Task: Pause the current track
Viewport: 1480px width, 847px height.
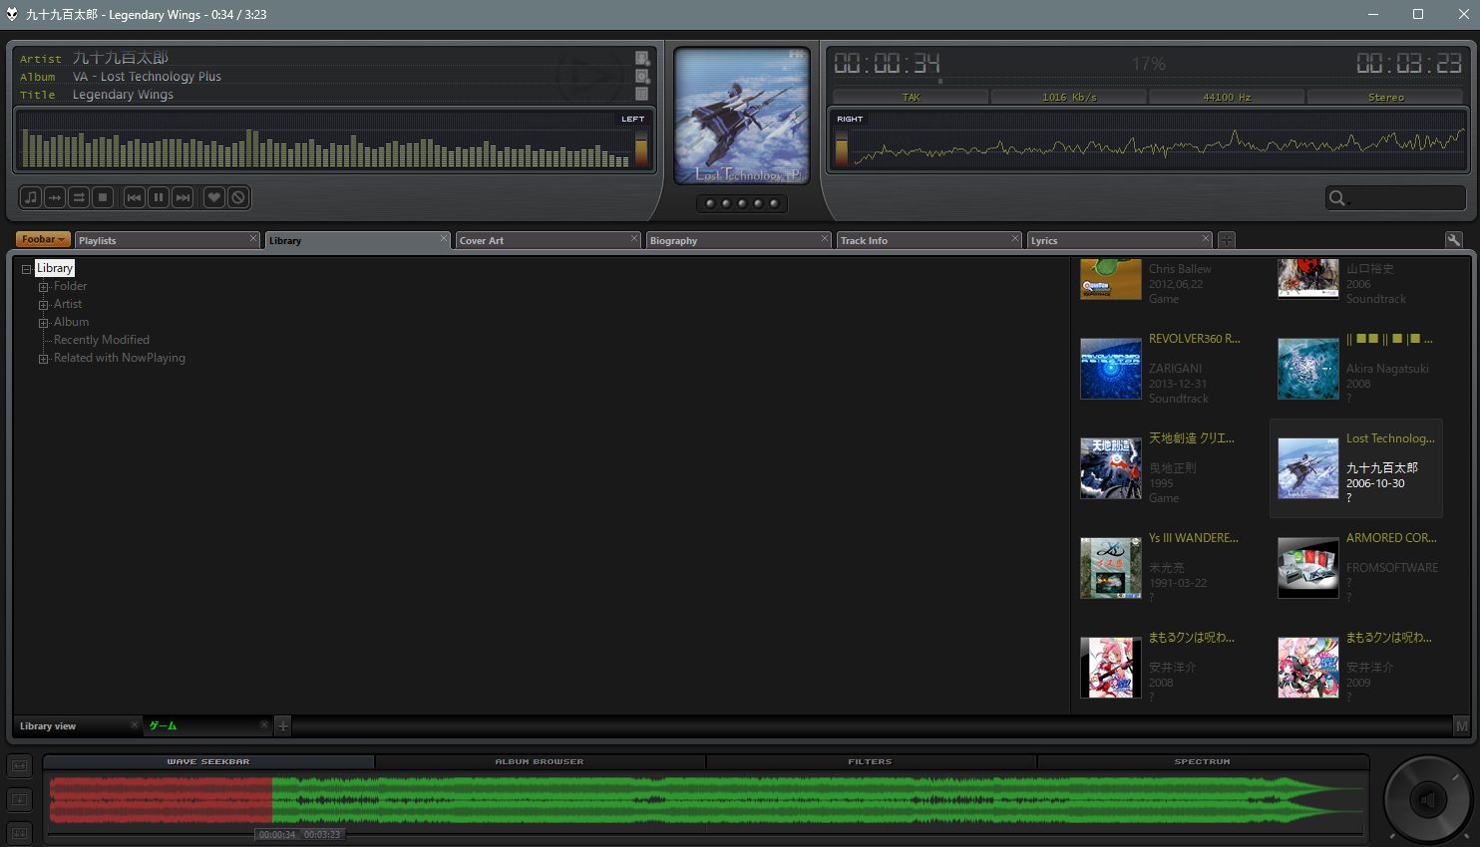Action: point(159,197)
